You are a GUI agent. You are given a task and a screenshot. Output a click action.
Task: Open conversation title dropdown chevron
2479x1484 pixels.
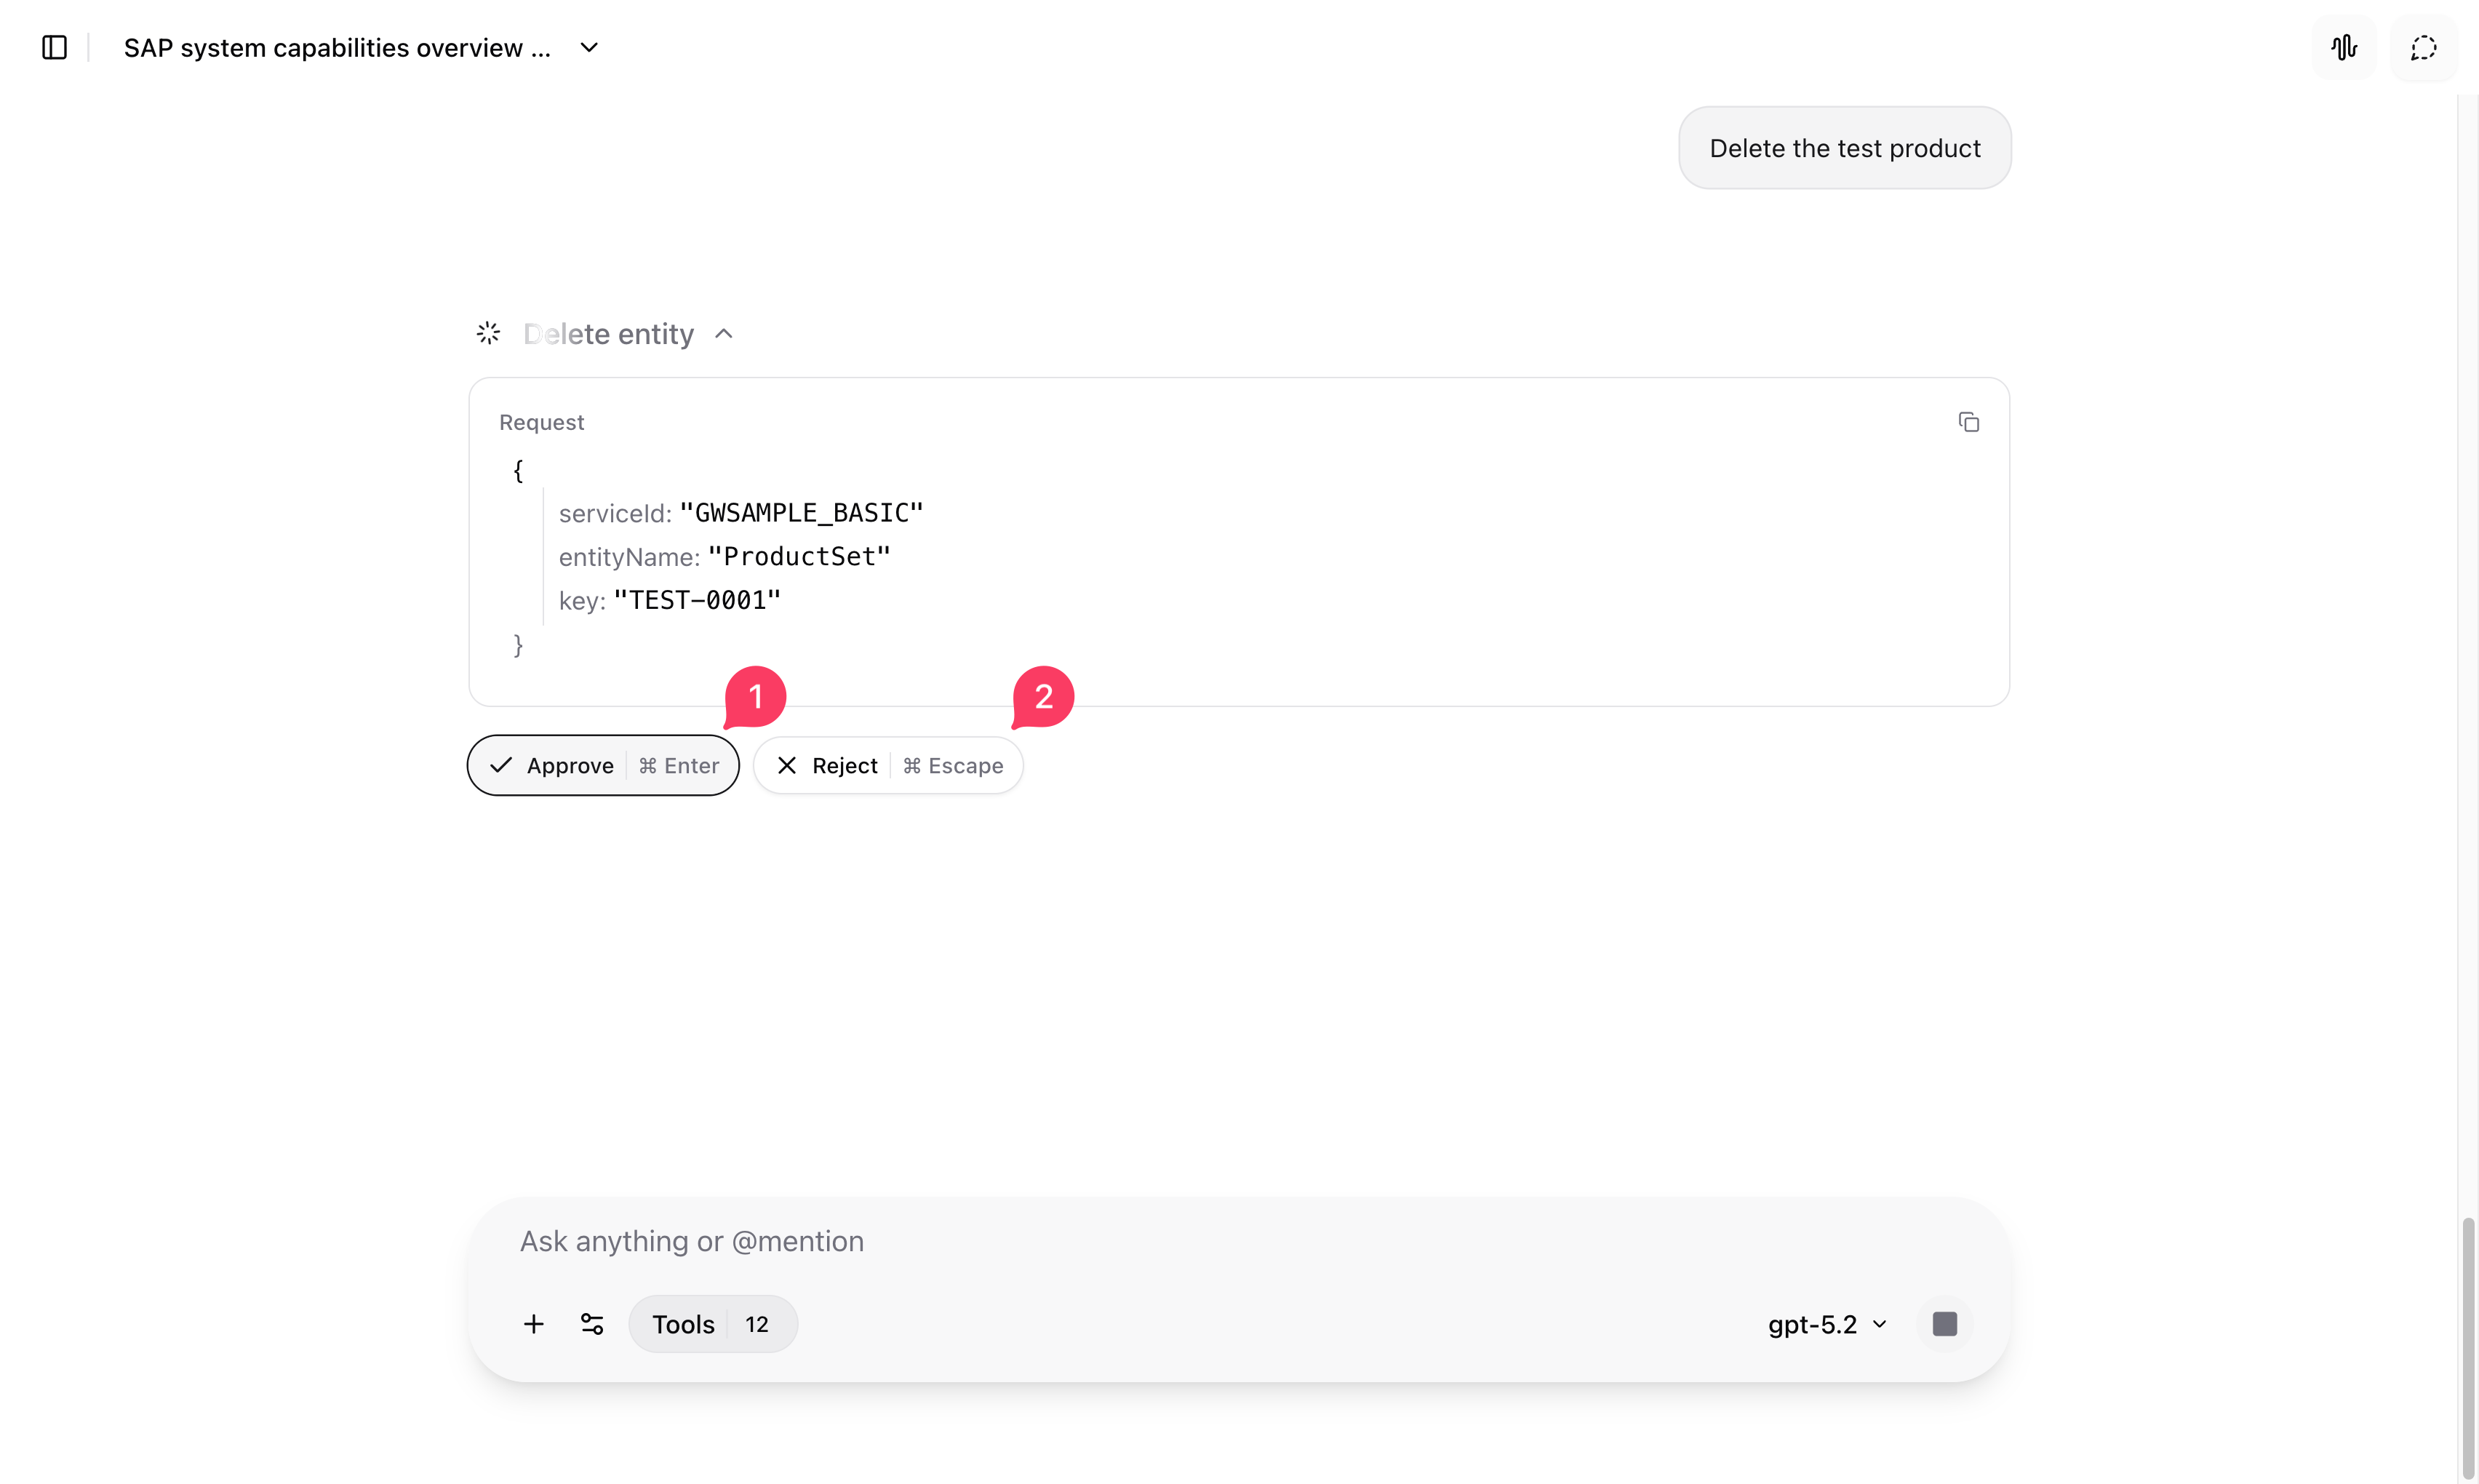click(589, 48)
